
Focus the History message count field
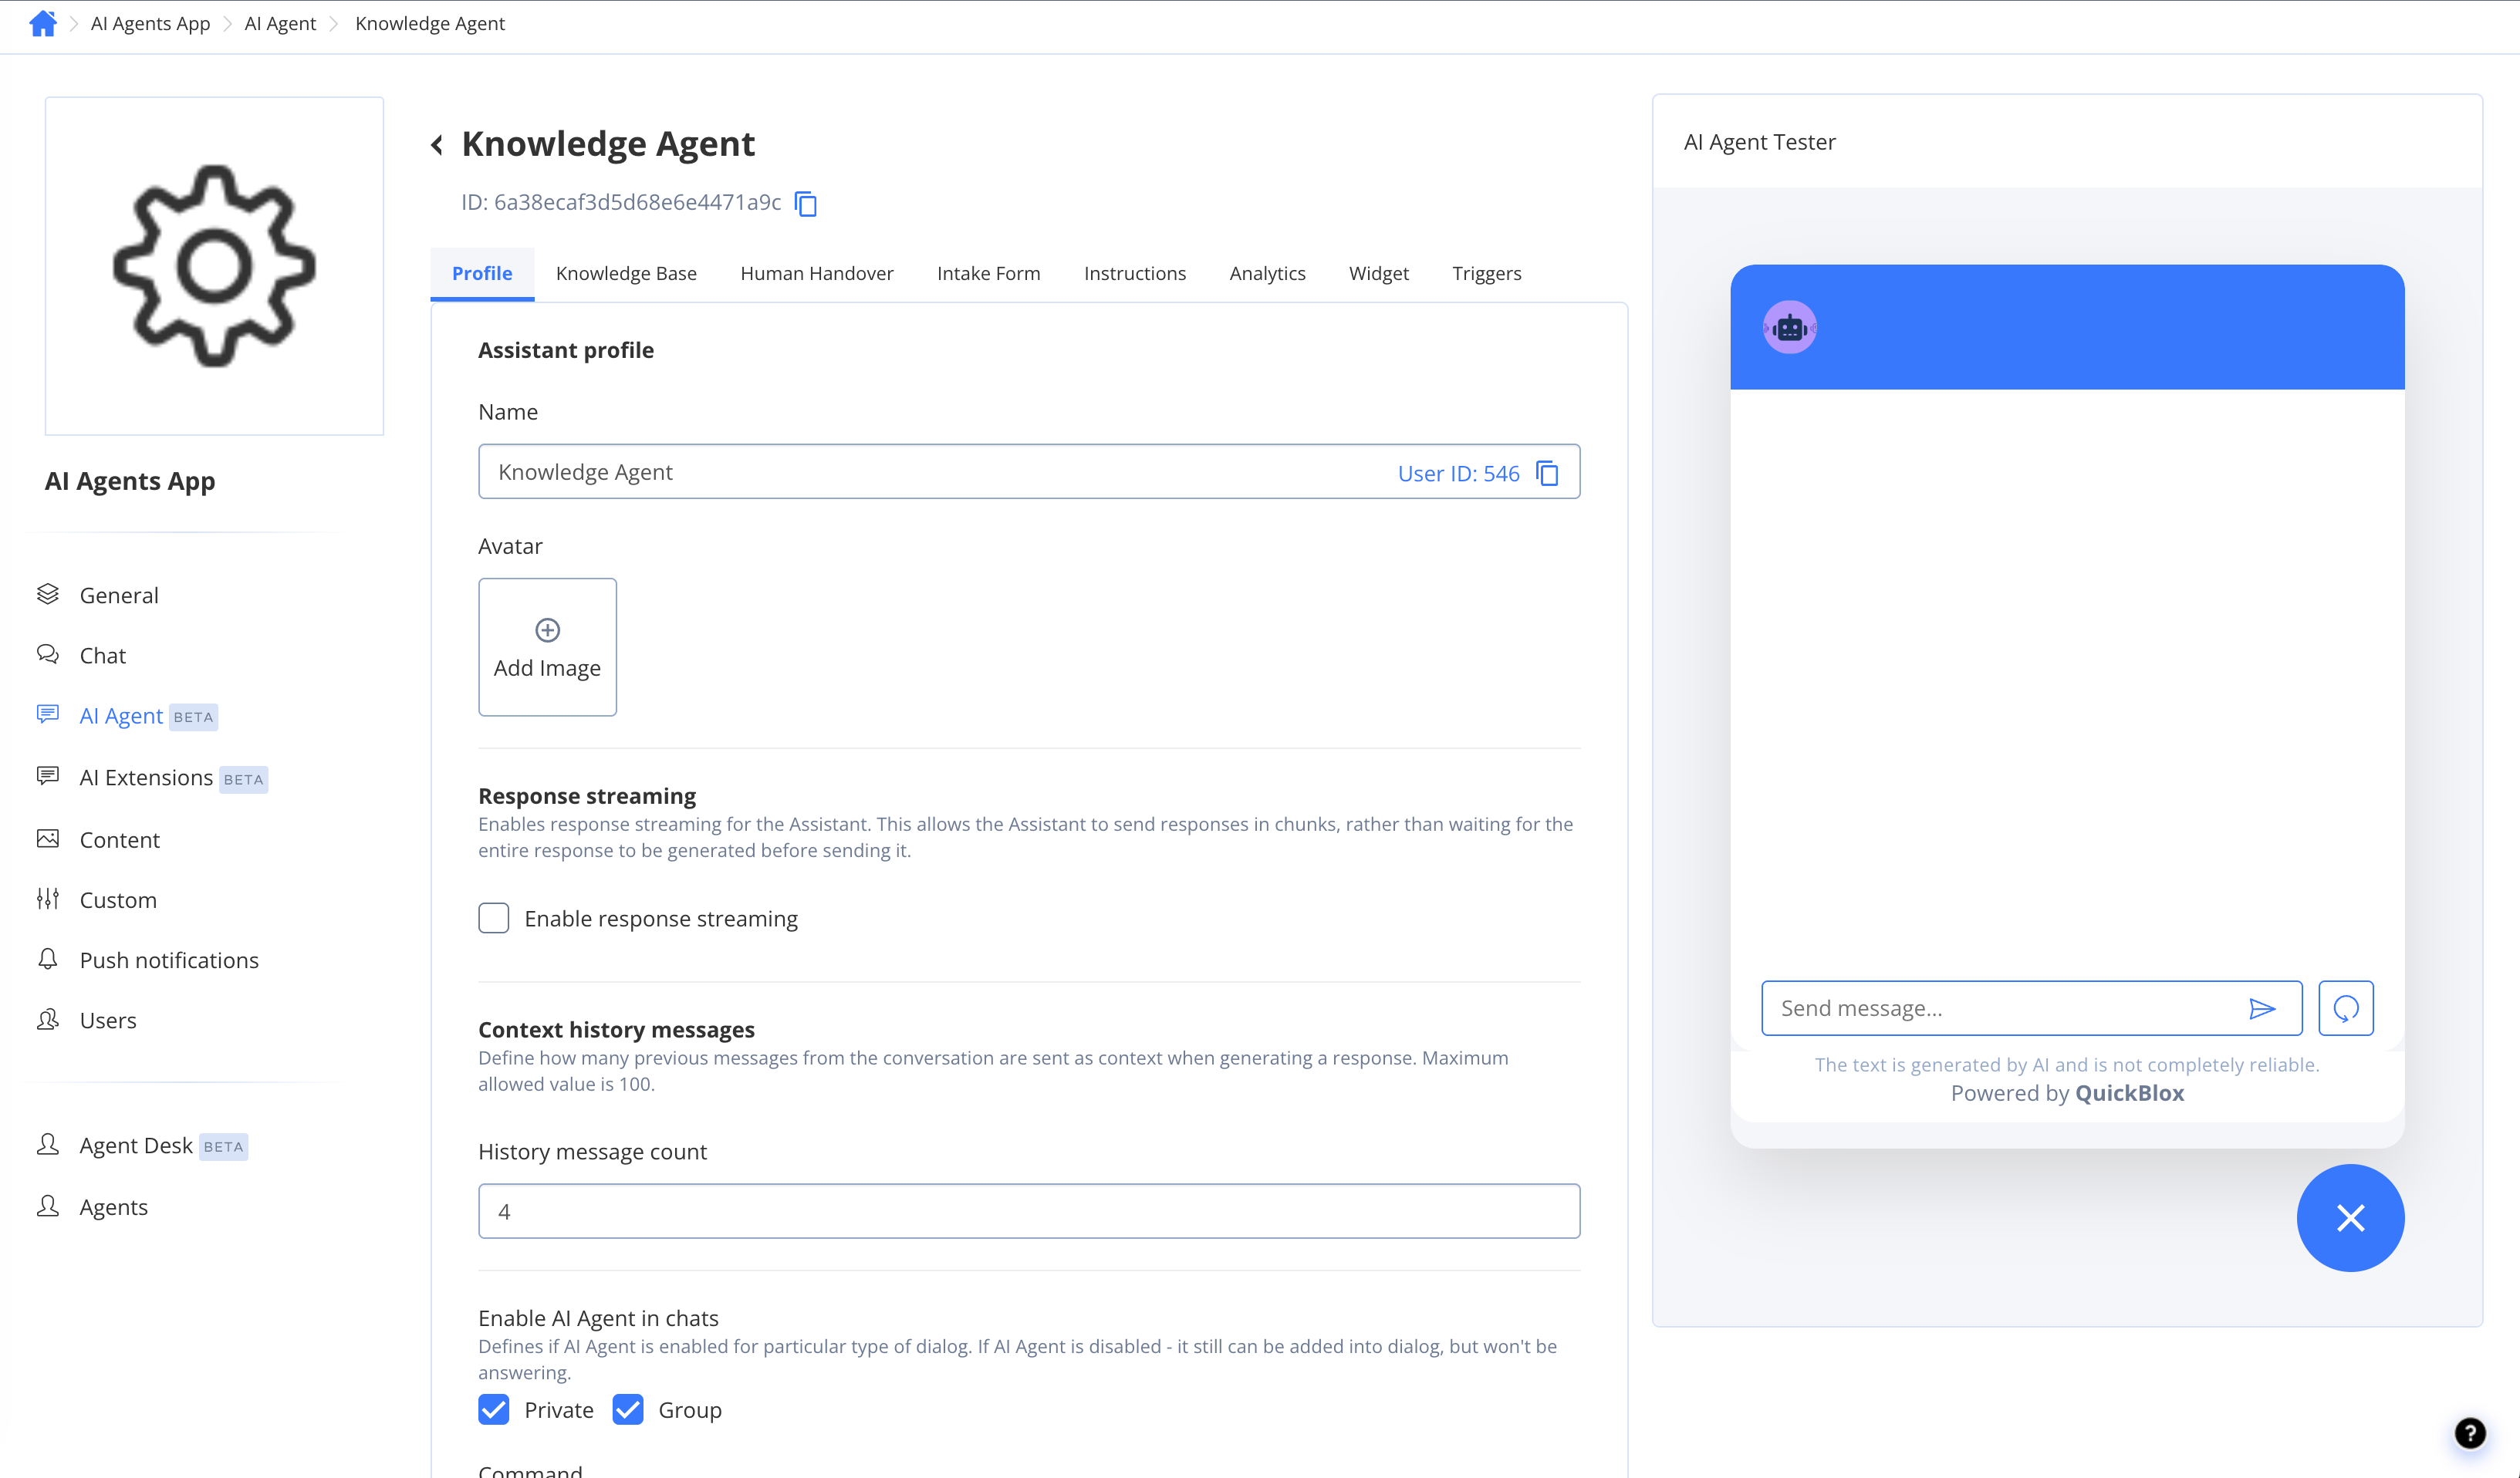click(x=1029, y=1211)
